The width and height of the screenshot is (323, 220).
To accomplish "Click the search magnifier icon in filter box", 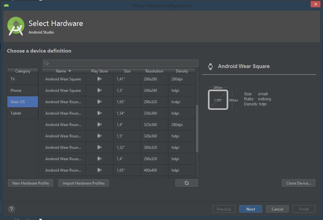I will tap(47, 63).
